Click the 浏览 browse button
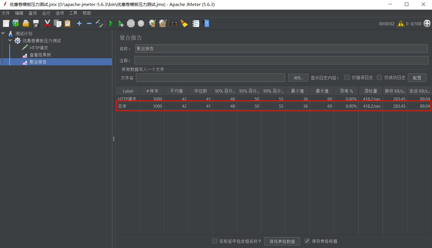The width and height of the screenshot is (432, 248). click(x=298, y=78)
